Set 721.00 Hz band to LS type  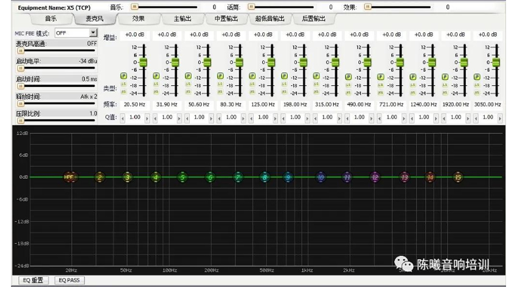381,85
